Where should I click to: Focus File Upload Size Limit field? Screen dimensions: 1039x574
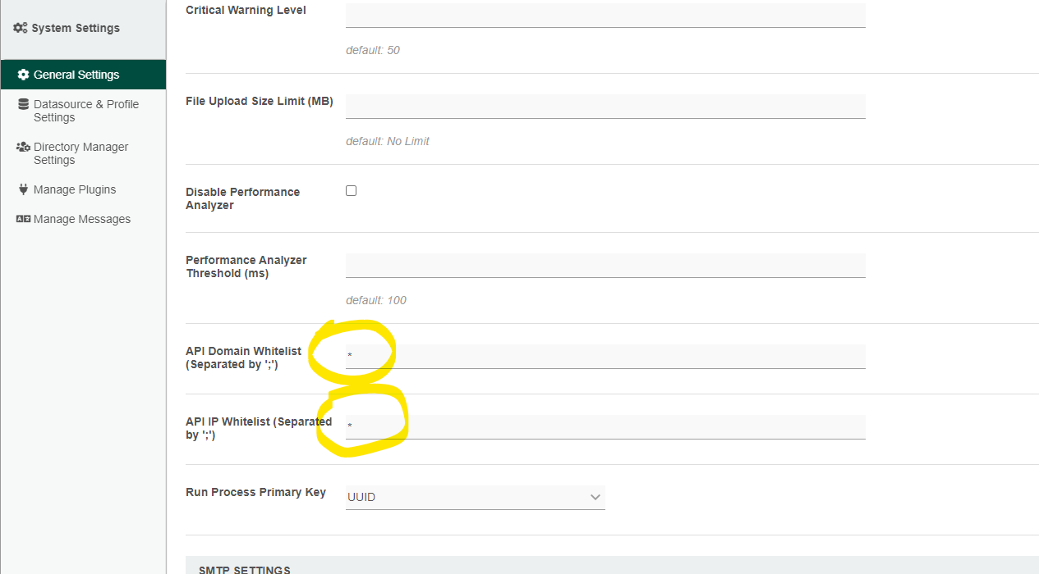(605, 107)
